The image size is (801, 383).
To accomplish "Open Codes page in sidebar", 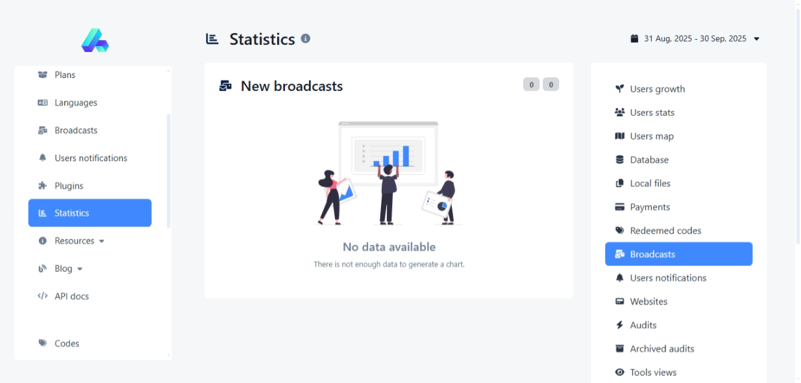I will pyautogui.click(x=66, y=343).
